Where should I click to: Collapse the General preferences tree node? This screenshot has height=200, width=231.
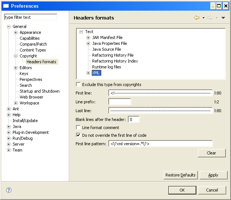tap(9, 26)
